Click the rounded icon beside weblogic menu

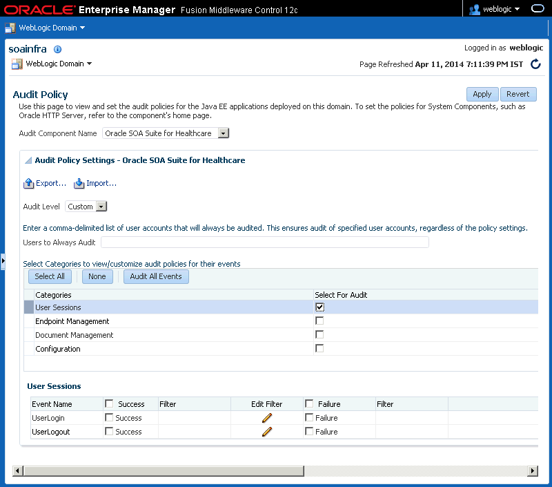click(x=538, y=8)
